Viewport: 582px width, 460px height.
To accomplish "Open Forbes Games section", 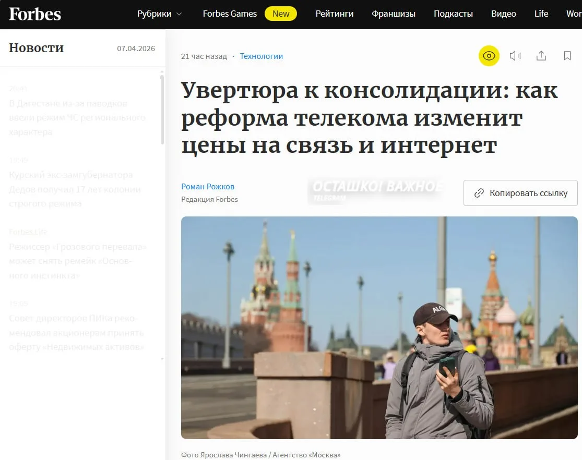I will point(230,14).
